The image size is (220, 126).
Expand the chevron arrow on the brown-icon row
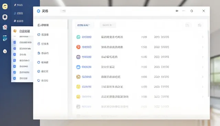(202, 77)
